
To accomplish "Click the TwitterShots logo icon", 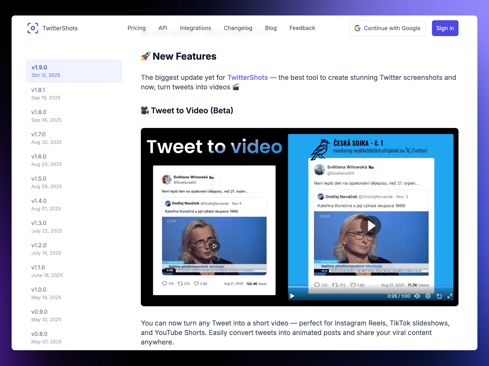I will pos(33,28).
